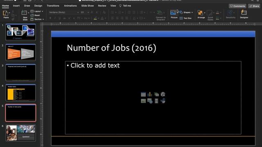Click the Clear Formatting icon
The width and height of the screenshot is (262, 147).
104,12
